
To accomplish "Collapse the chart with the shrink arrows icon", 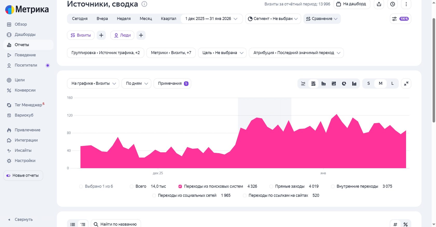I will 406,83.
